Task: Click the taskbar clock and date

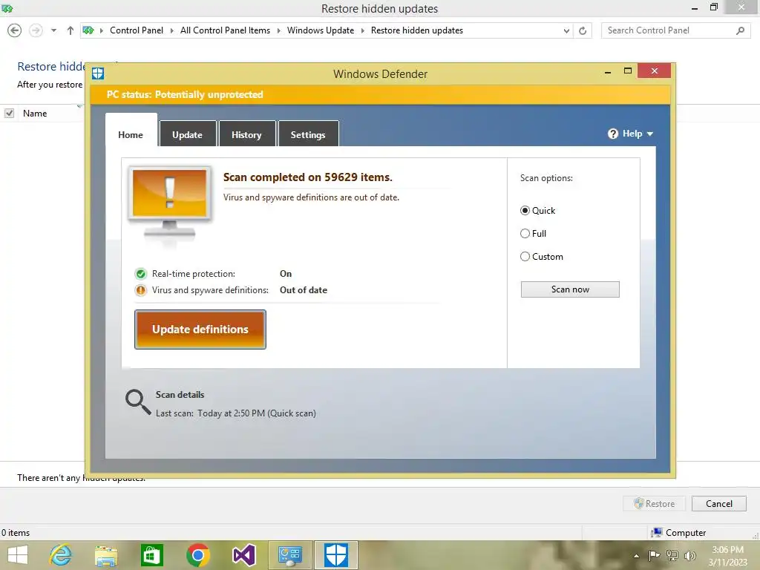Action: (x=727, y=556)
